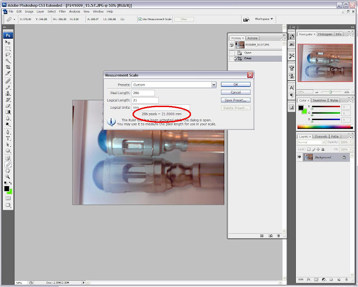The width and height of the screenshot is (358, 287).
Task: Switch to the Swatches tab
Action: pos(319,100)
